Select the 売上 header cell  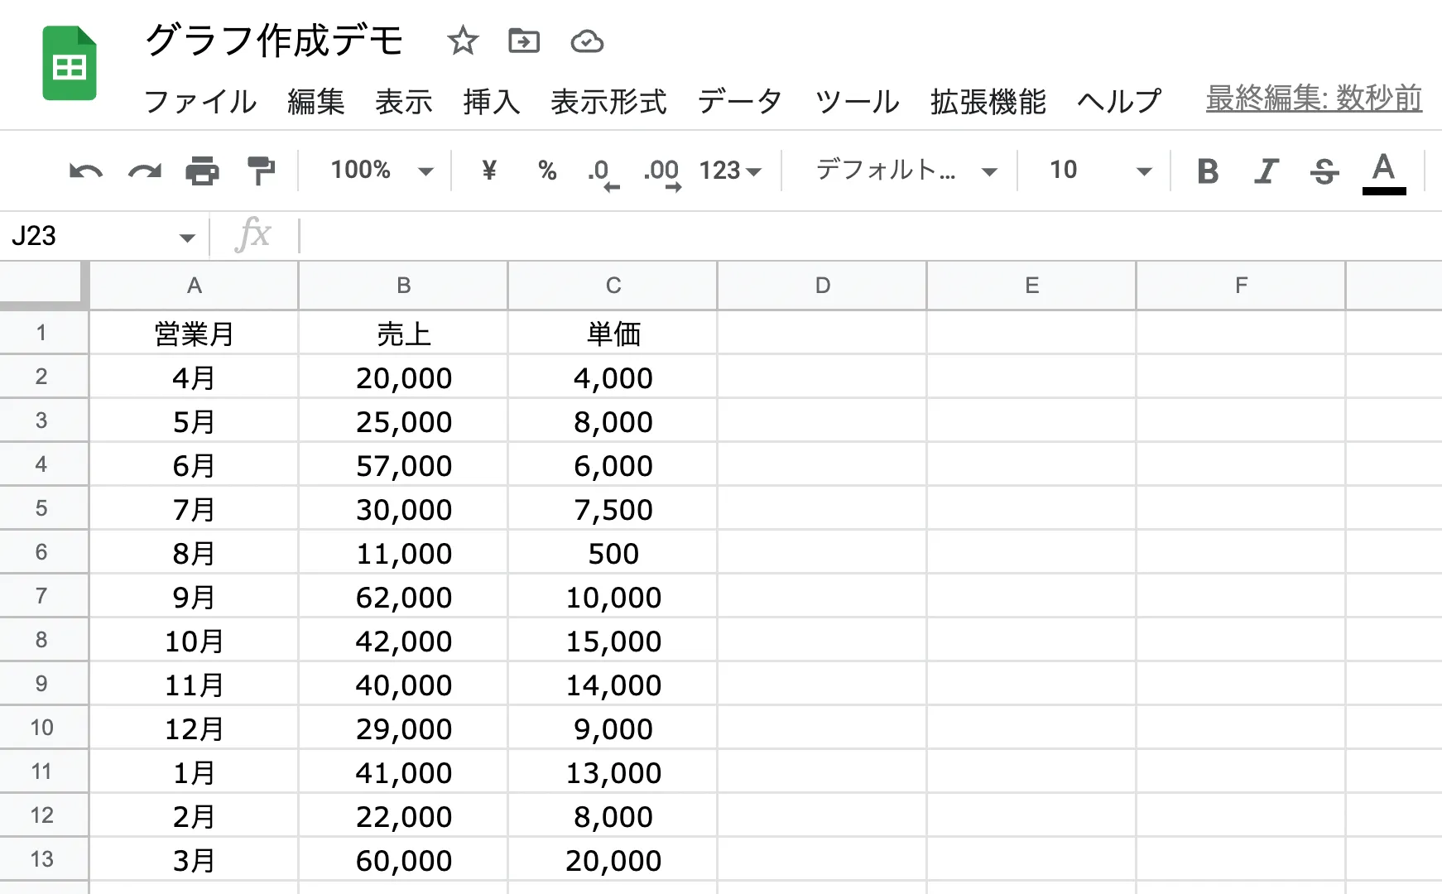[403, 333]
